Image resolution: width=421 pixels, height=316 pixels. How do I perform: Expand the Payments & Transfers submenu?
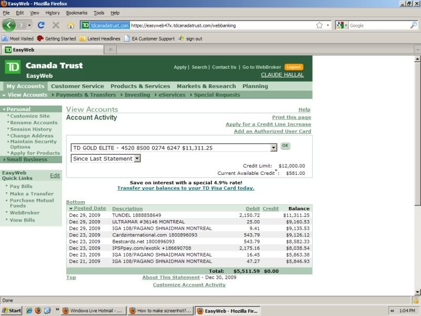click(x=84, y=95)
